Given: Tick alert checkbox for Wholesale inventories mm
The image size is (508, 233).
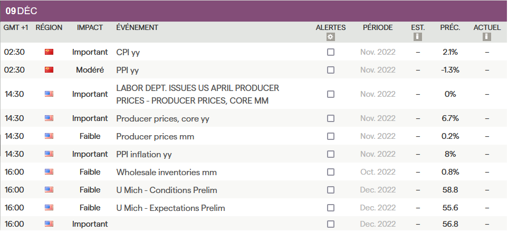Looking at the screenshot, I should 331,172.
